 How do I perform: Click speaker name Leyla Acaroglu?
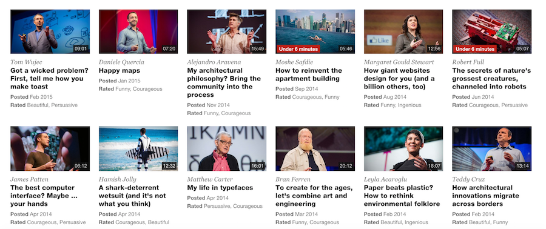tap(386, 179)
